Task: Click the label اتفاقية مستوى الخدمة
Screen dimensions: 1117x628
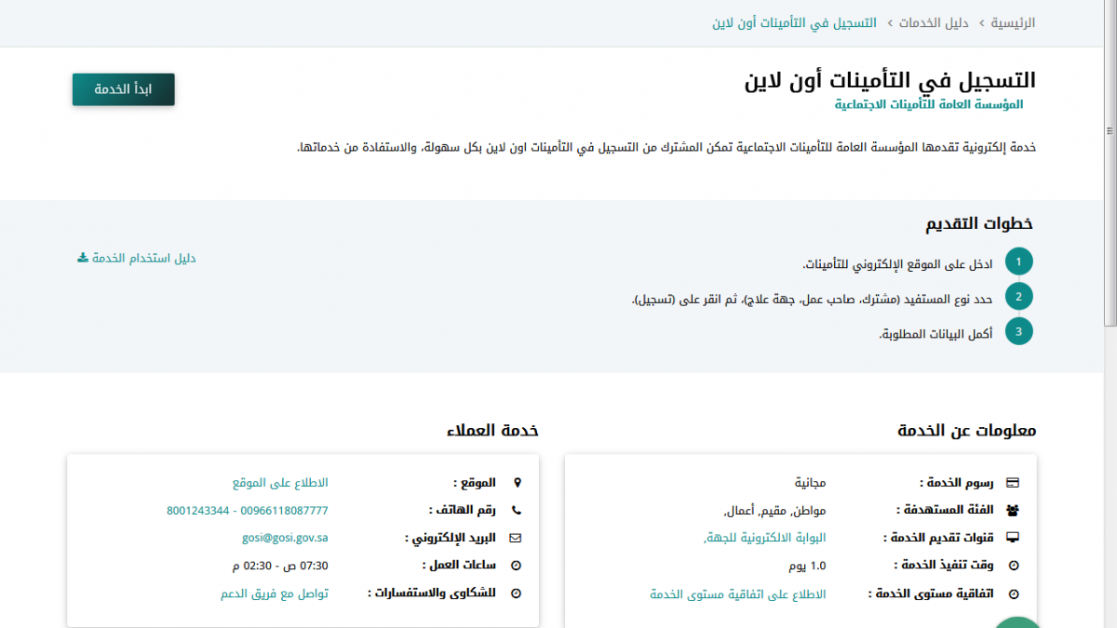Action: 931,594
